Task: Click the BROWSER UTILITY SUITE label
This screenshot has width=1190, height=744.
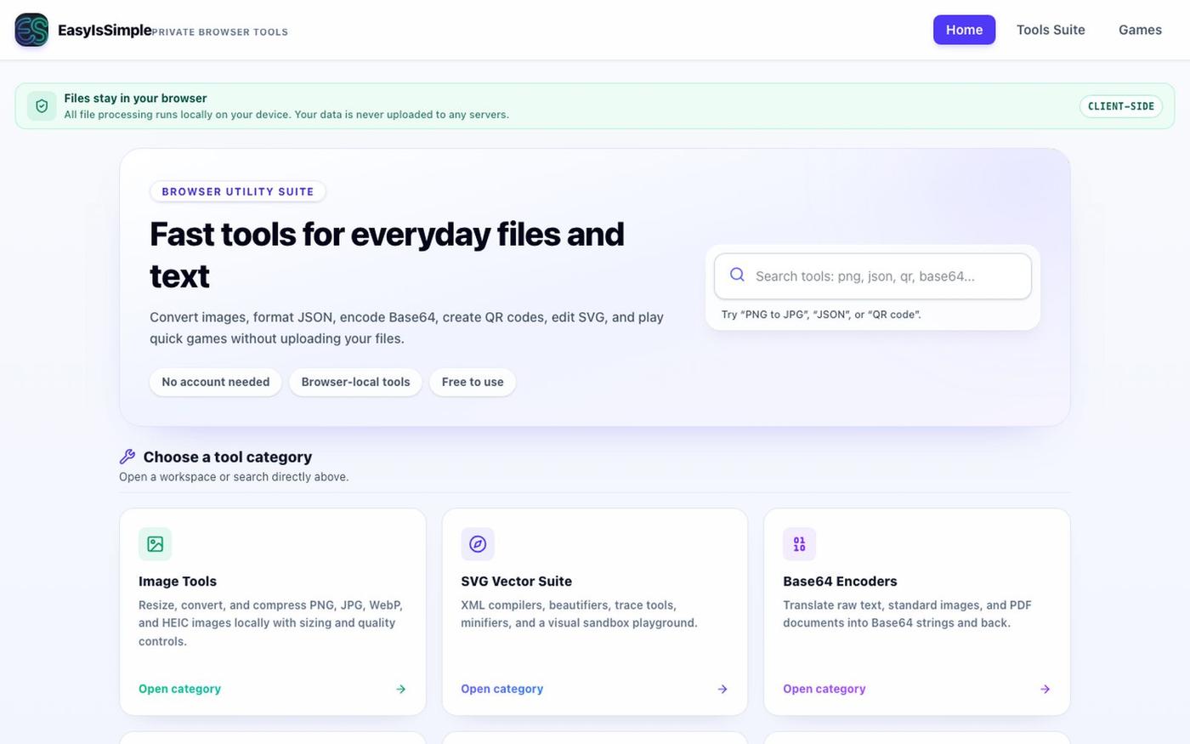Action: [x=238, y=192]
